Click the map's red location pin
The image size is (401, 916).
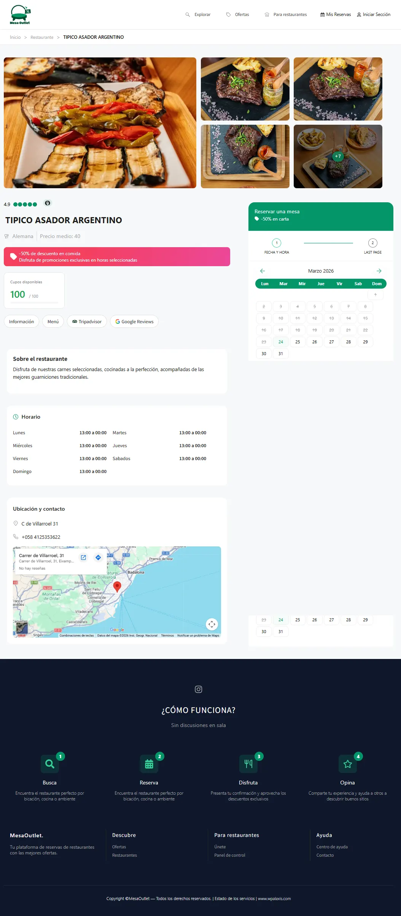pyautogui.click(x=117, y=586)
